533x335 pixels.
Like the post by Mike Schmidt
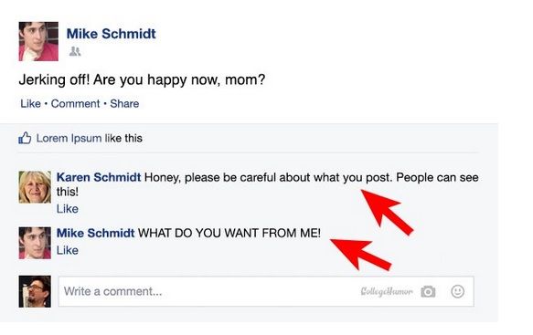click(30, 103)
